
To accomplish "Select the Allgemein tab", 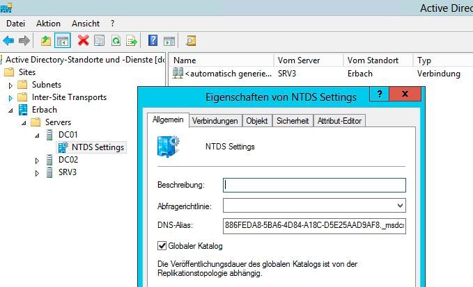I will coord(168,120).
